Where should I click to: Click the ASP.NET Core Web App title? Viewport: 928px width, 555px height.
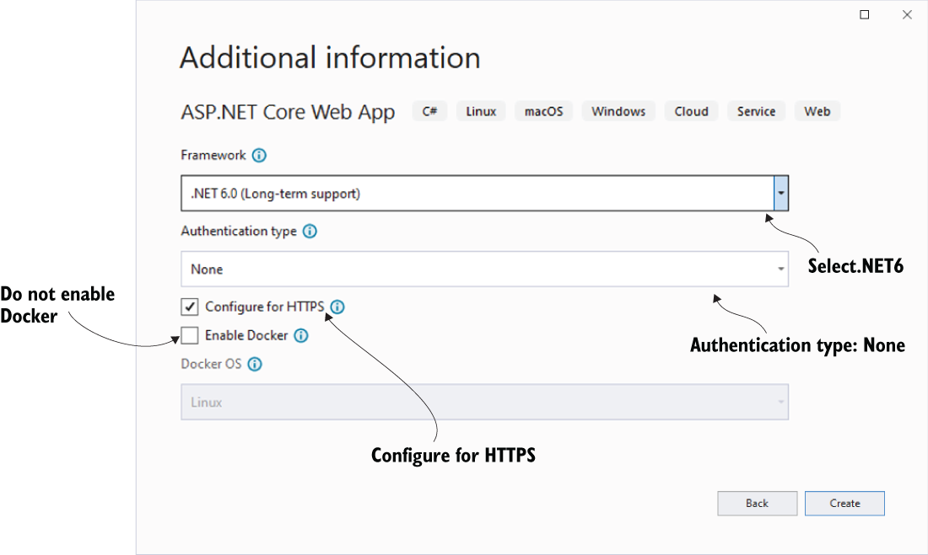[289, 112]
